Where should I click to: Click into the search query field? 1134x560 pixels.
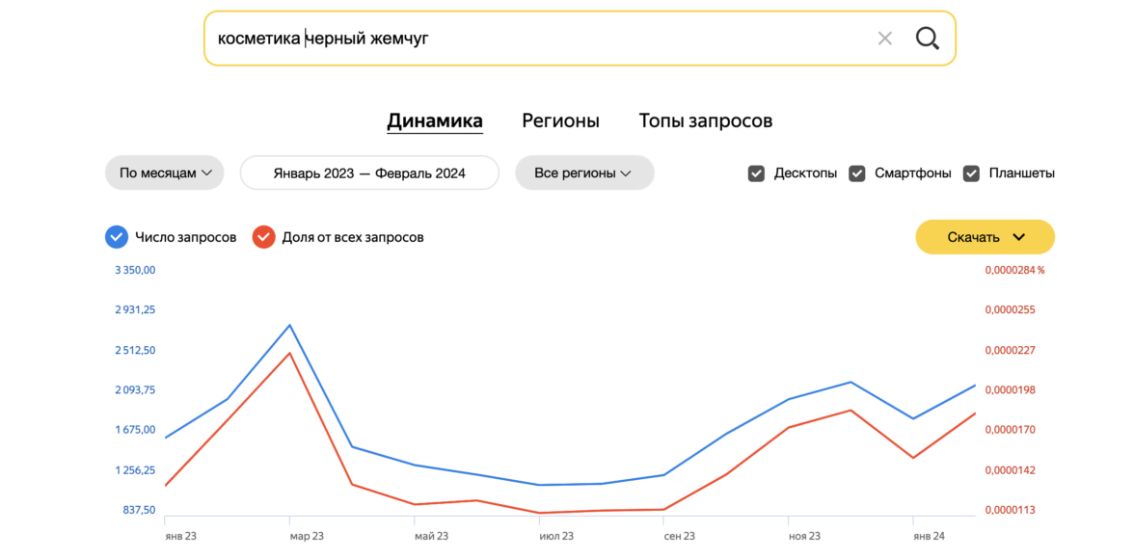coord(540,39)
